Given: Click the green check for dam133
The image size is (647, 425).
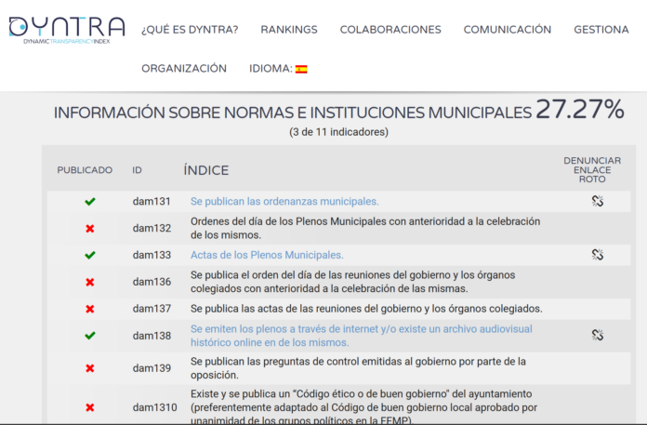Looking at the screenshot, I should click(90, 255).
